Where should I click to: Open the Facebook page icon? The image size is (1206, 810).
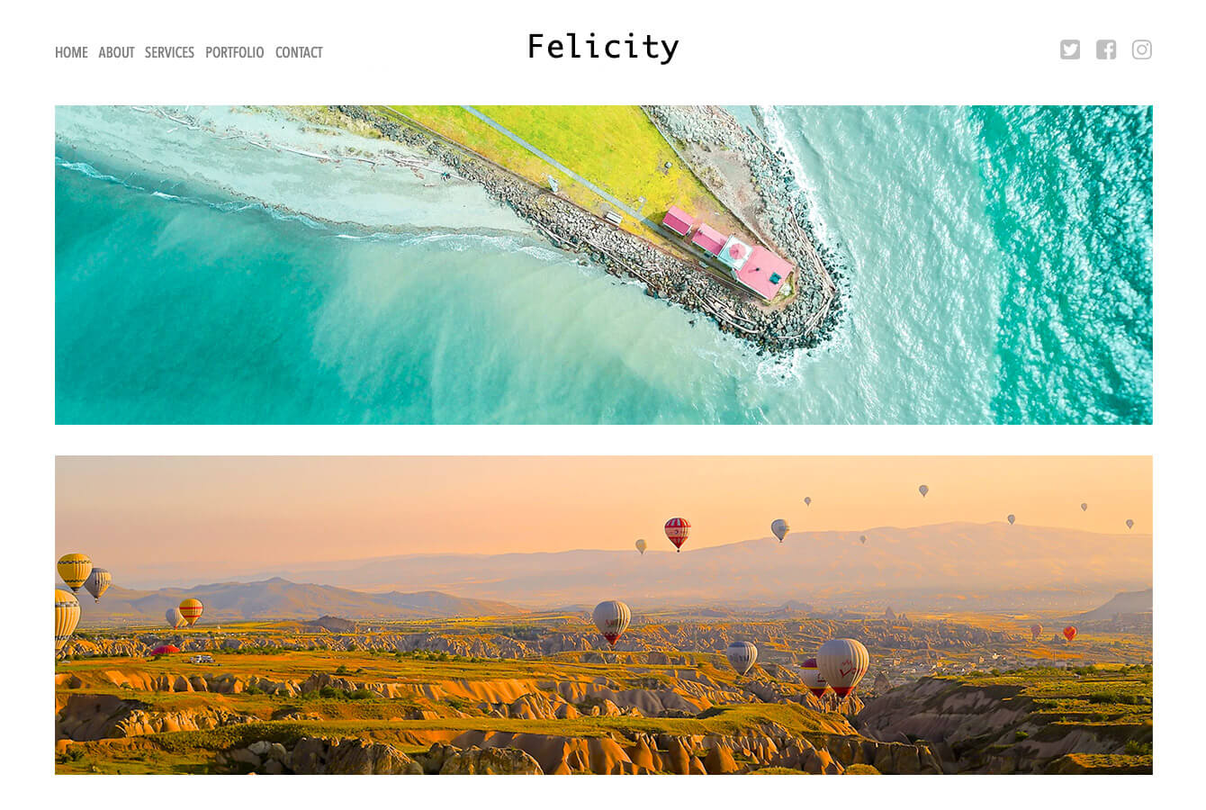coord(1106,49)
